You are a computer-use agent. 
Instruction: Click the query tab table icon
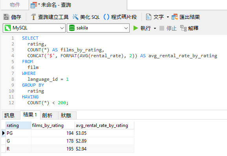click(x=34, y=5)
